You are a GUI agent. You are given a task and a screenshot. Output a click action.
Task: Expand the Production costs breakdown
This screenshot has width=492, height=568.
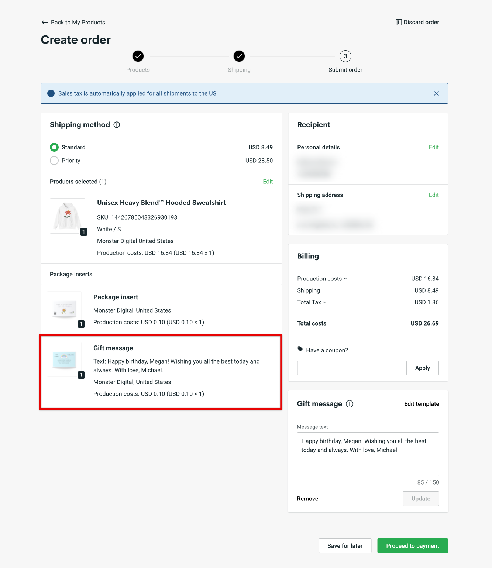point(346,279)
